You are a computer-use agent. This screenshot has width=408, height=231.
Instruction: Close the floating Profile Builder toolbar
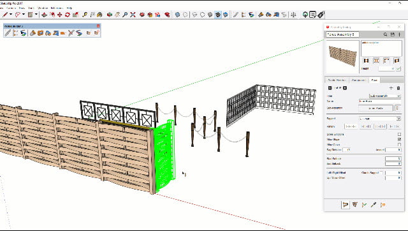click(98, 26)
